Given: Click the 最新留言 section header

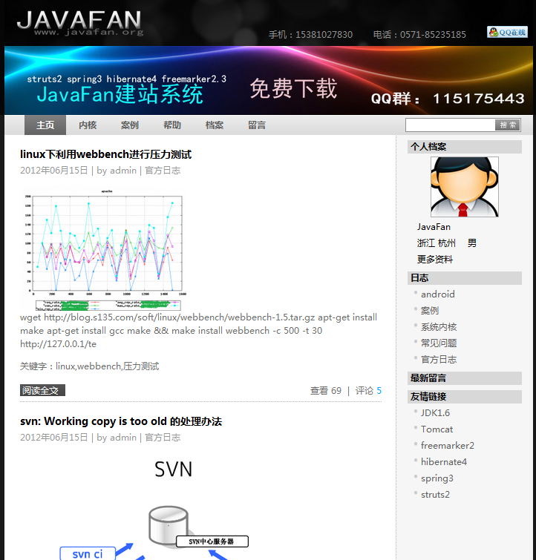Looking at the screenshot, I should (x=465, y=378).
